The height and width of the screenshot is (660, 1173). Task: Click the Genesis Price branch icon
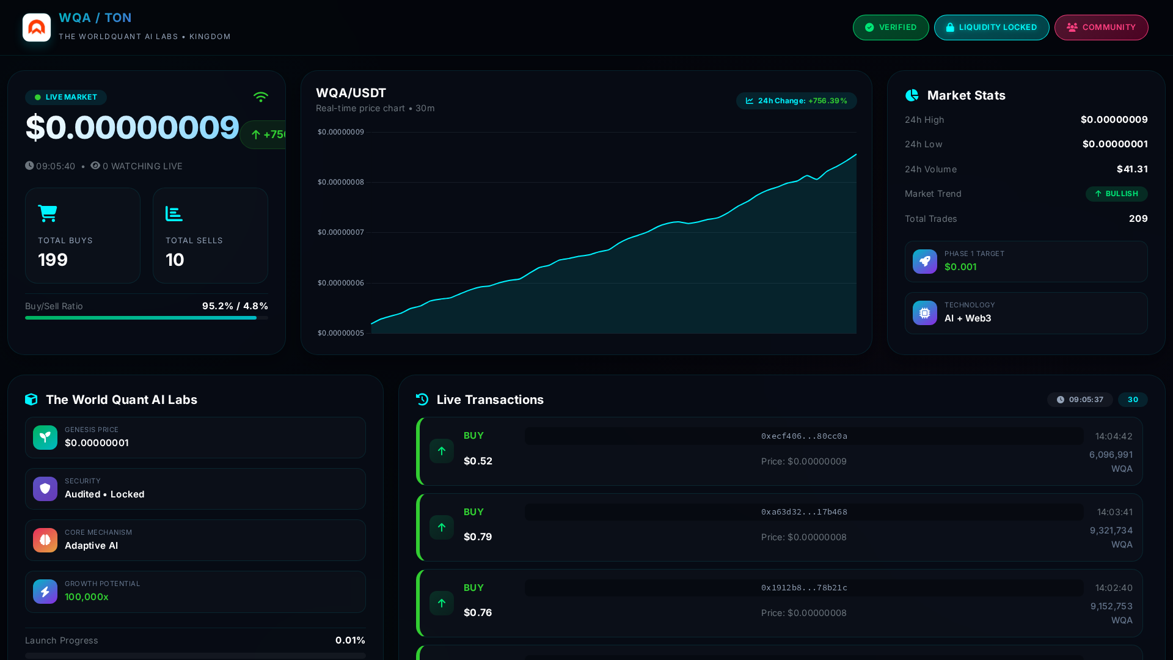click(x=45, y=437)
